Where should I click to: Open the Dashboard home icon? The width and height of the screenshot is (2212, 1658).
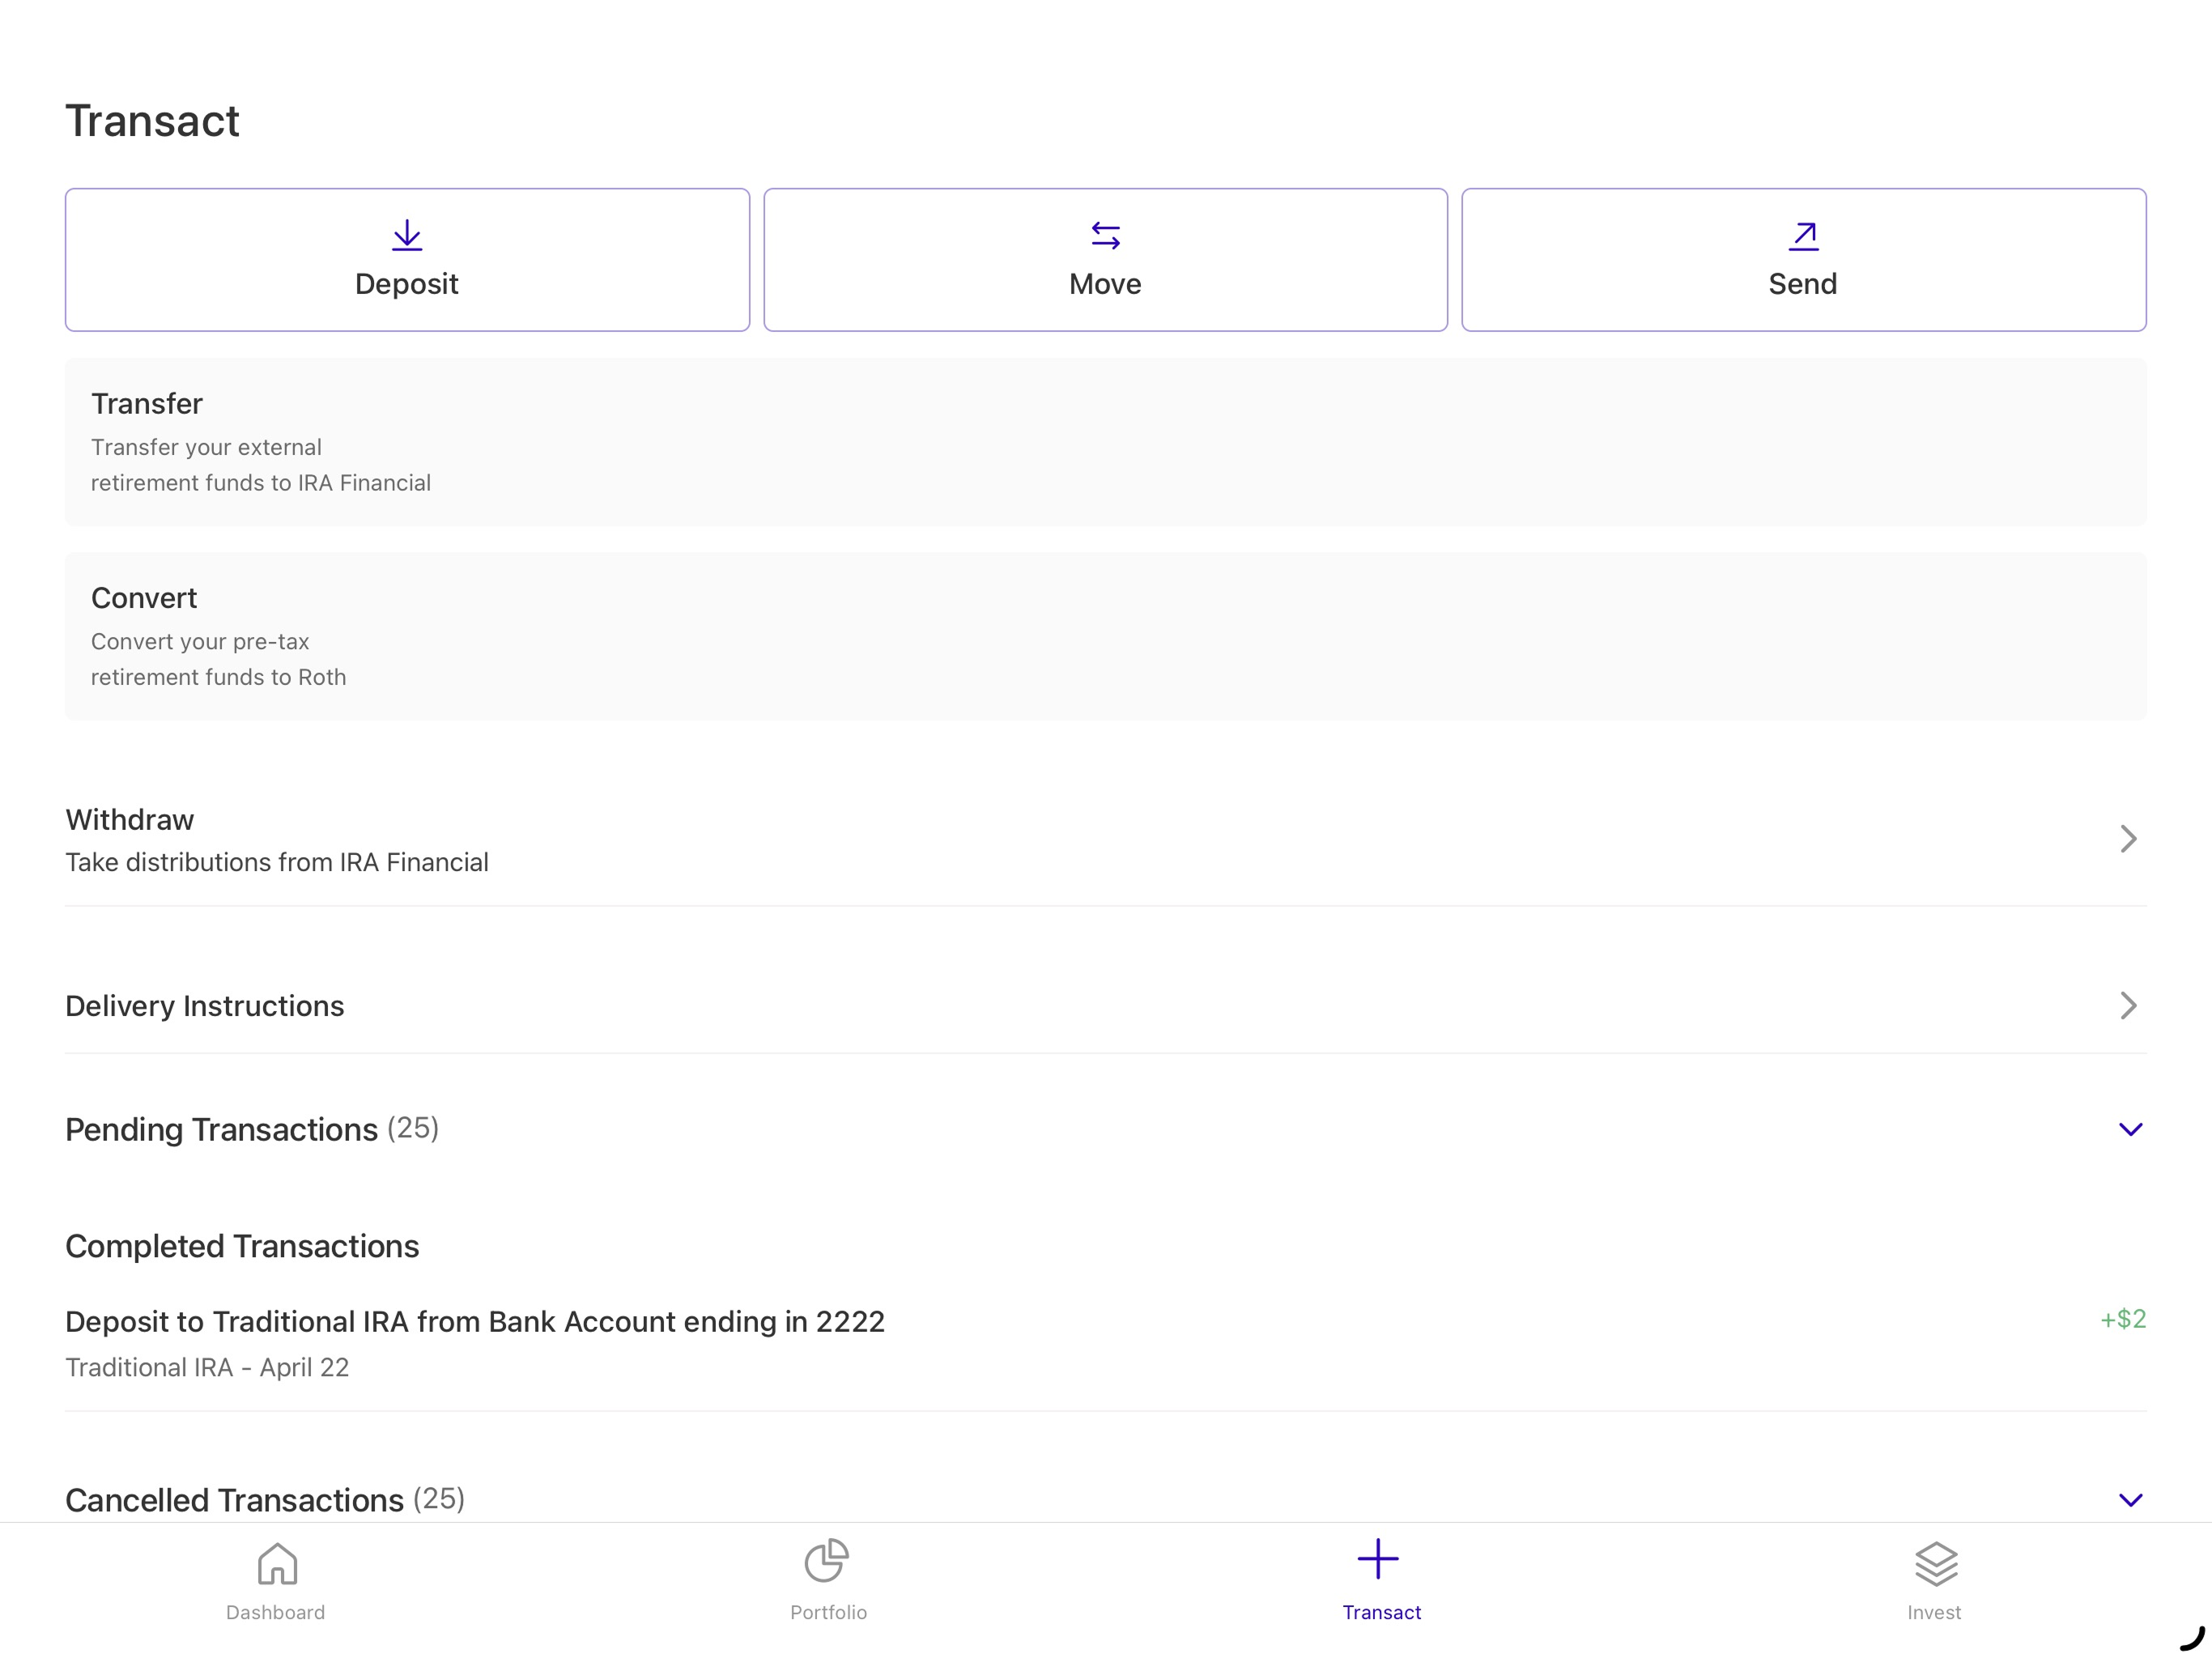tap(277, 1563)
